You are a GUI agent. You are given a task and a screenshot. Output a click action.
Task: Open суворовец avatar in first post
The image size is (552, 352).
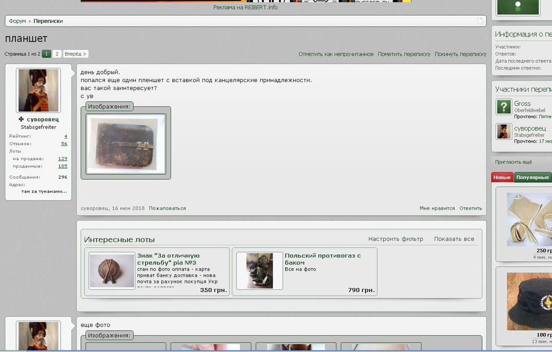pos(38,90)
